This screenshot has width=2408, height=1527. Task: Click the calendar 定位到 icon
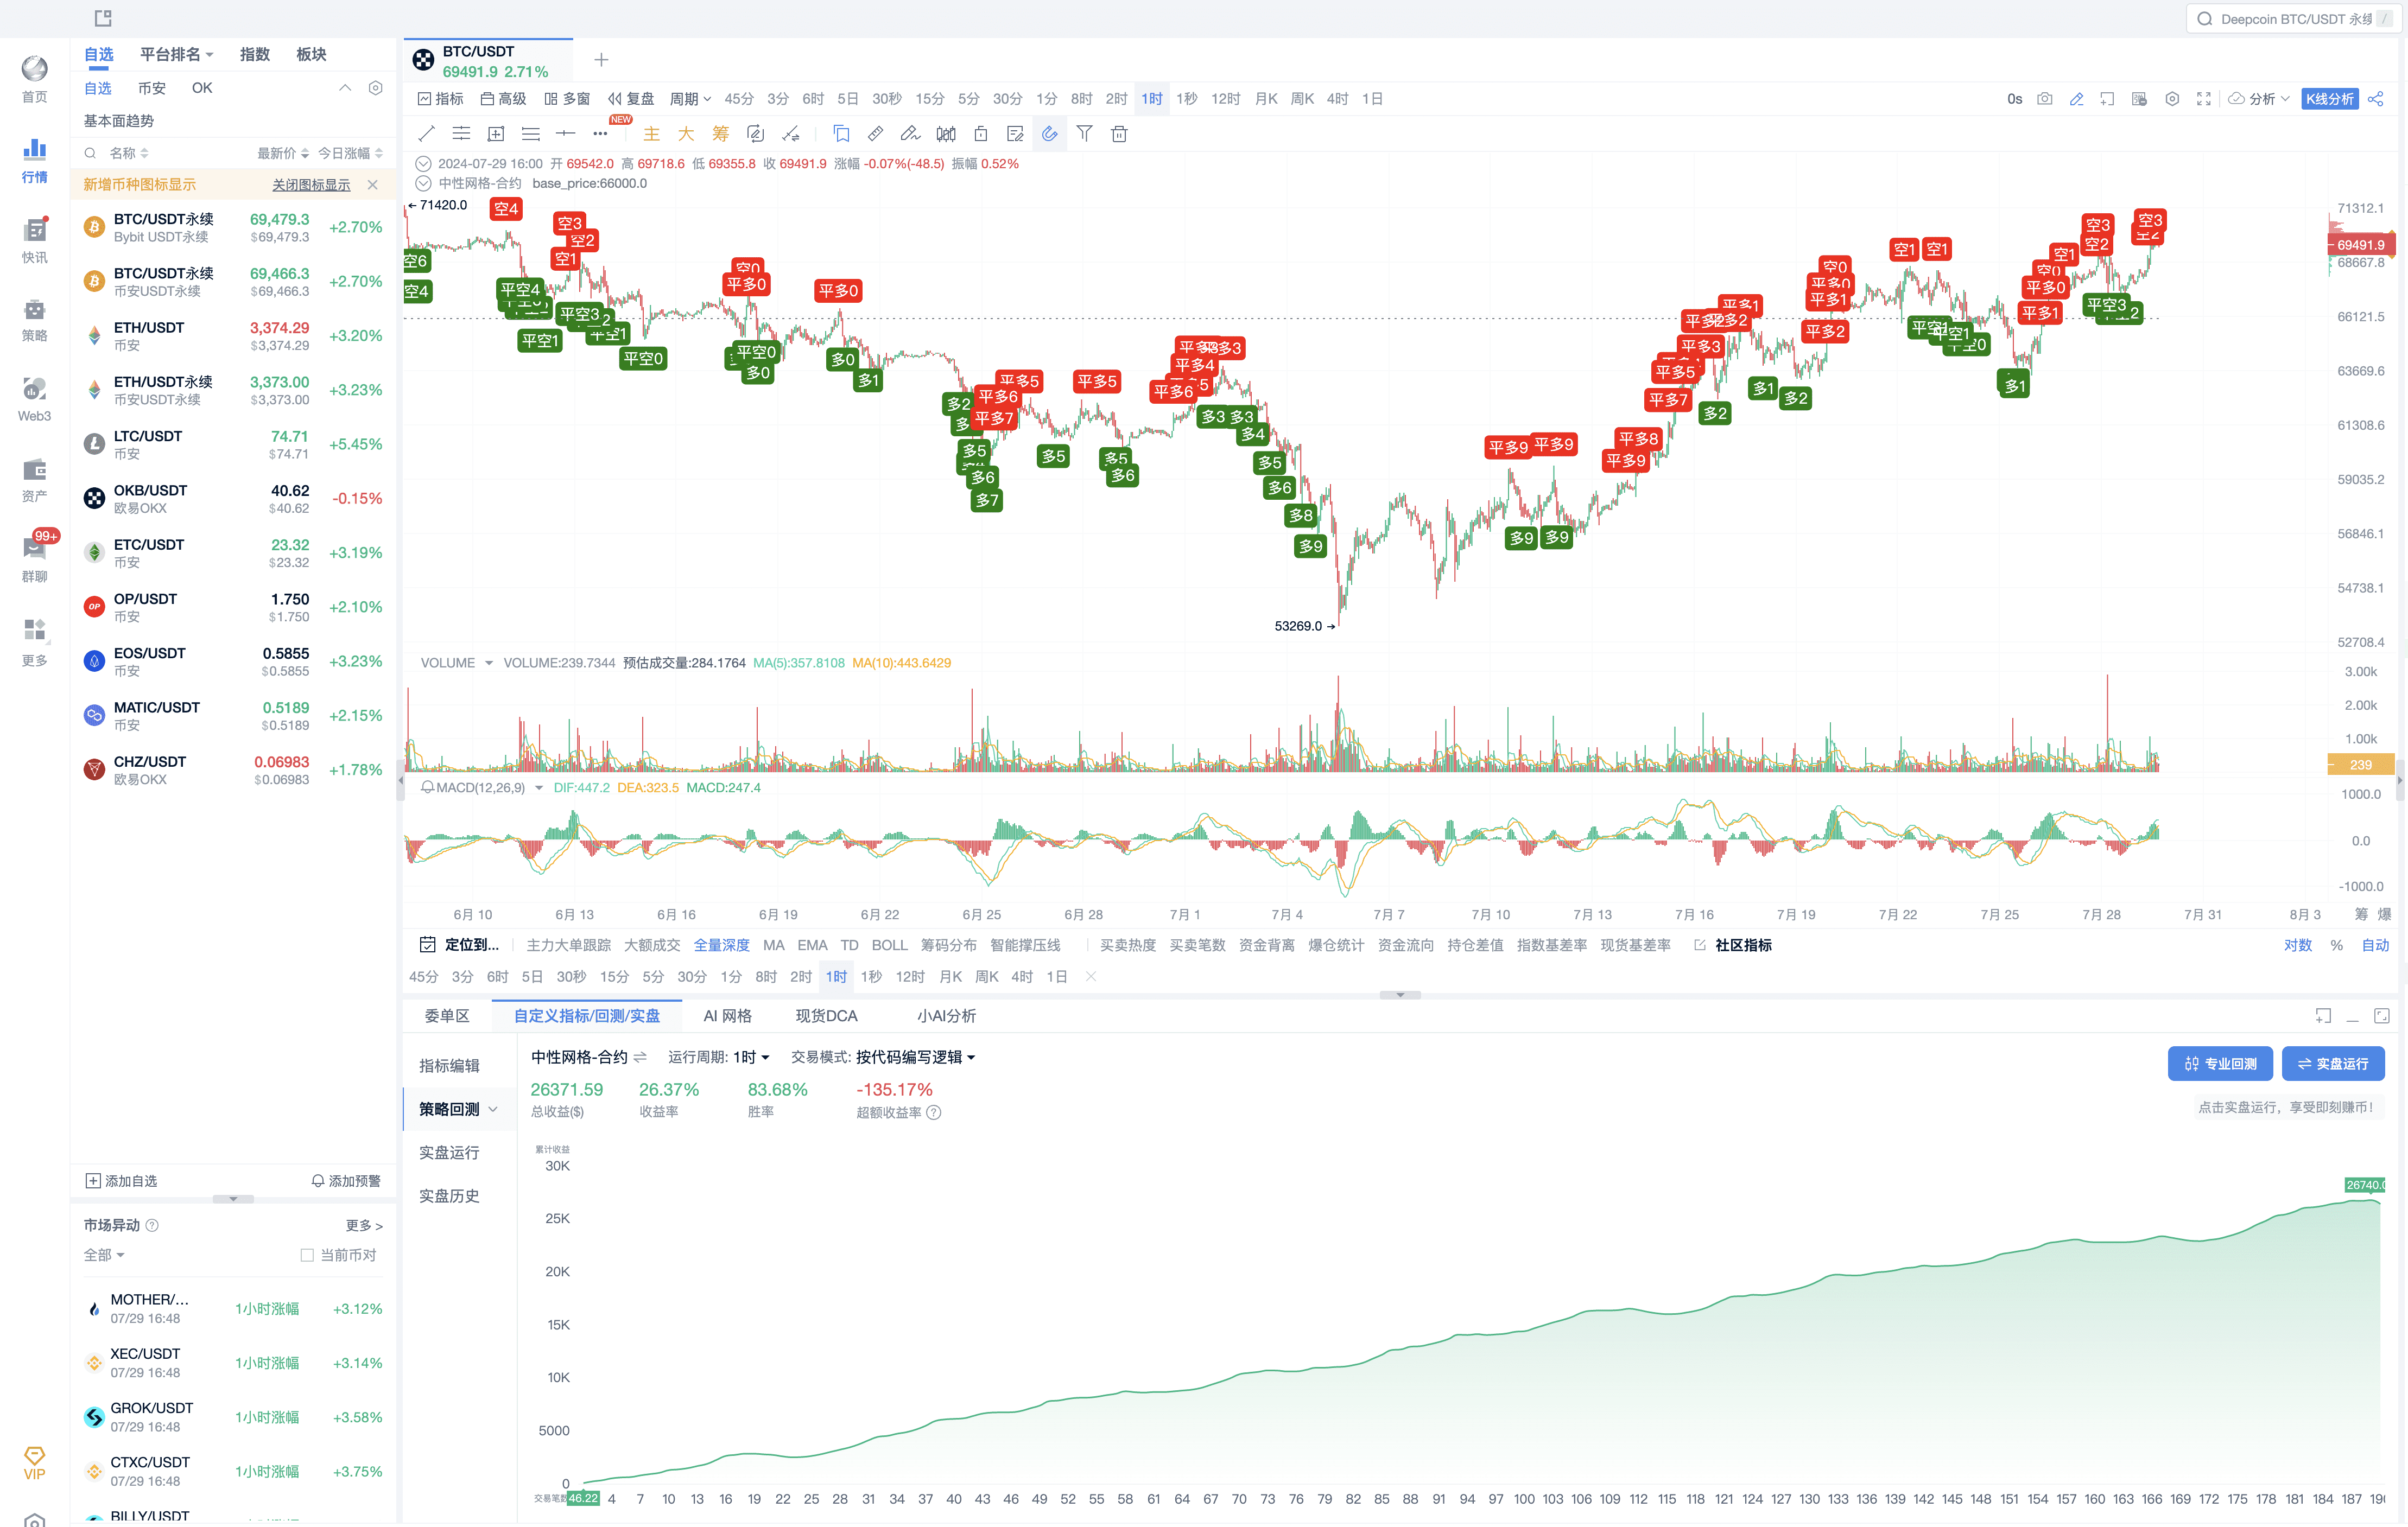(x=427, y=945)
